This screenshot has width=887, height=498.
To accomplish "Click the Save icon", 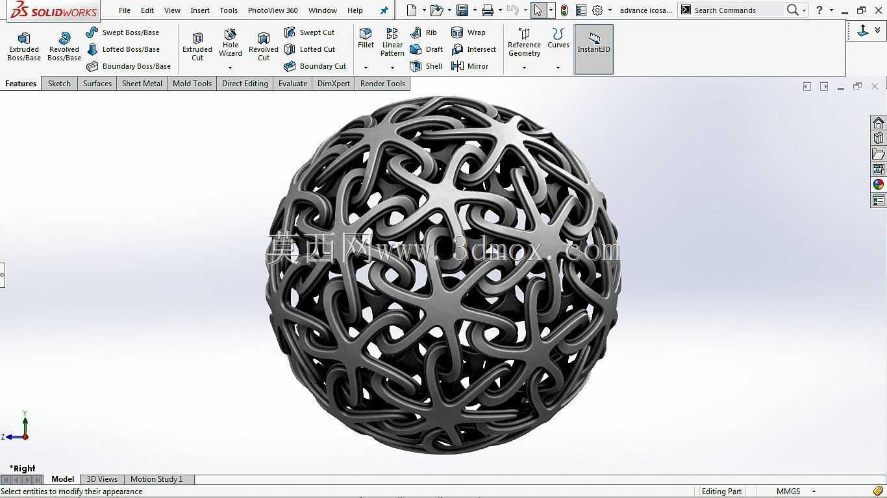I will pos(462,10).
